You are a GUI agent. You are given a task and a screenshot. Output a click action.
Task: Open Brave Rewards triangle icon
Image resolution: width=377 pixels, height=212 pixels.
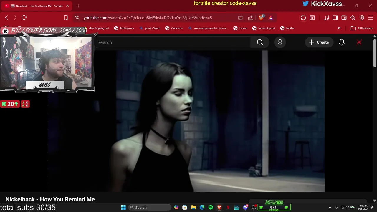[x=271, y=18]
